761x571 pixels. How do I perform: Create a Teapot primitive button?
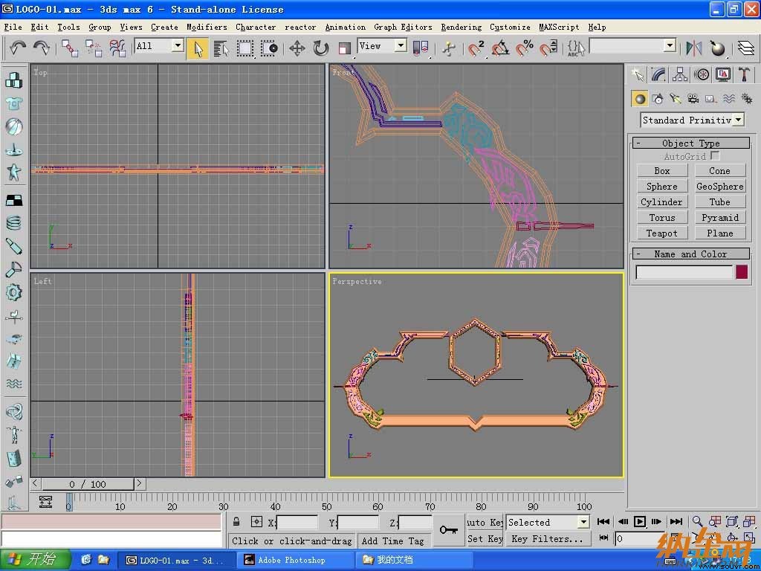coord(662,233)
